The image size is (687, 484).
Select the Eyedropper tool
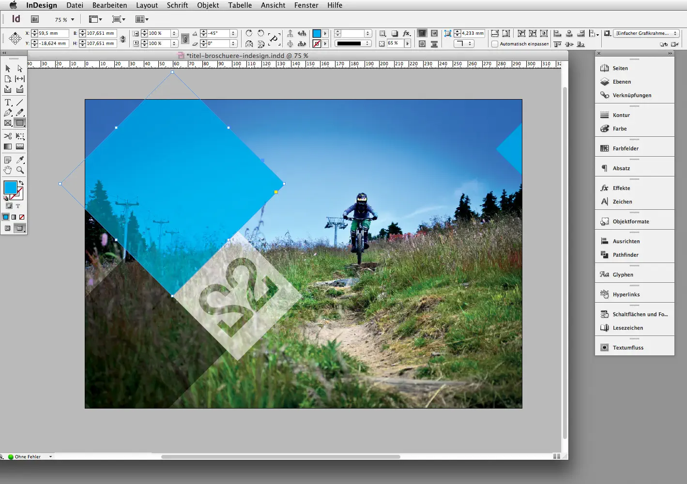point(20,160)
